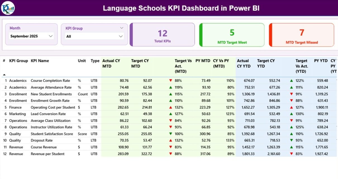Click the YTD green up arrow in the Lead Conversion Rate row

coord(291,114)
